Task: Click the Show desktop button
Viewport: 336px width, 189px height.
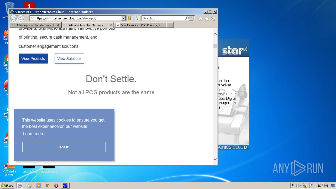Action: 333,186
